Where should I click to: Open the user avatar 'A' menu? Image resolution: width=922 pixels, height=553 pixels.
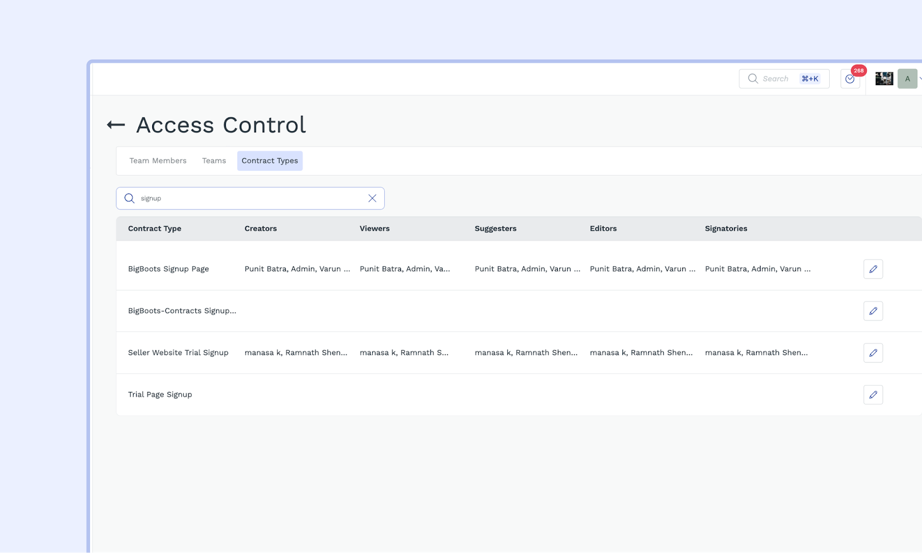pos(908,79)
